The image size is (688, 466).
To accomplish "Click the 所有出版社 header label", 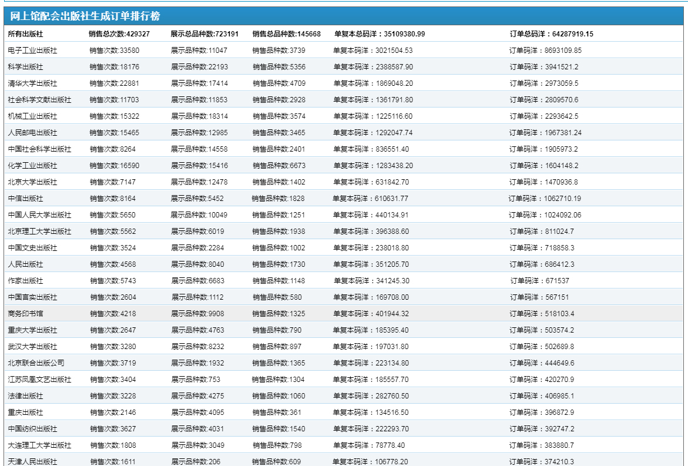I will pos(25,34).
